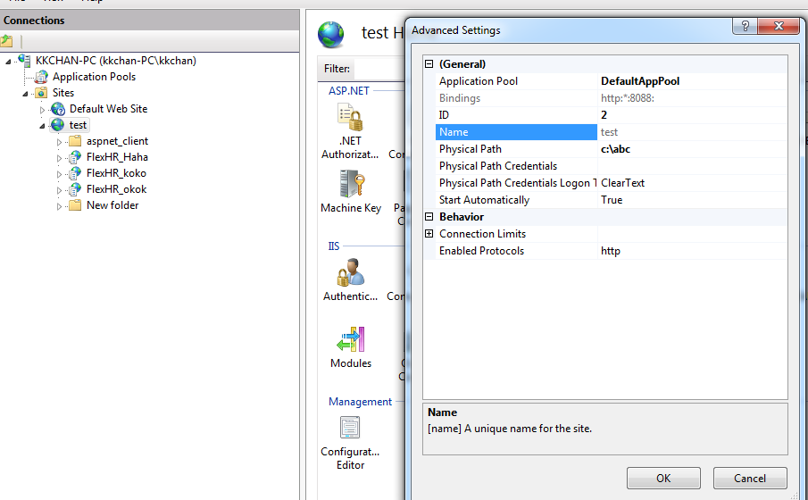Collapse the Sites tree node
Viewport: 808px width, 500px height.
click(25, 93)
